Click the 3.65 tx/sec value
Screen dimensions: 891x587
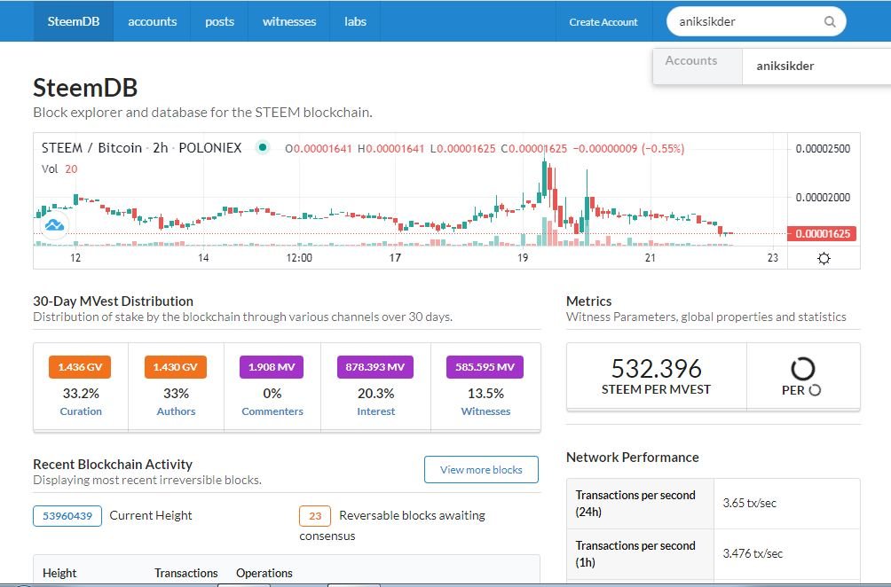(x=750, y=503)
